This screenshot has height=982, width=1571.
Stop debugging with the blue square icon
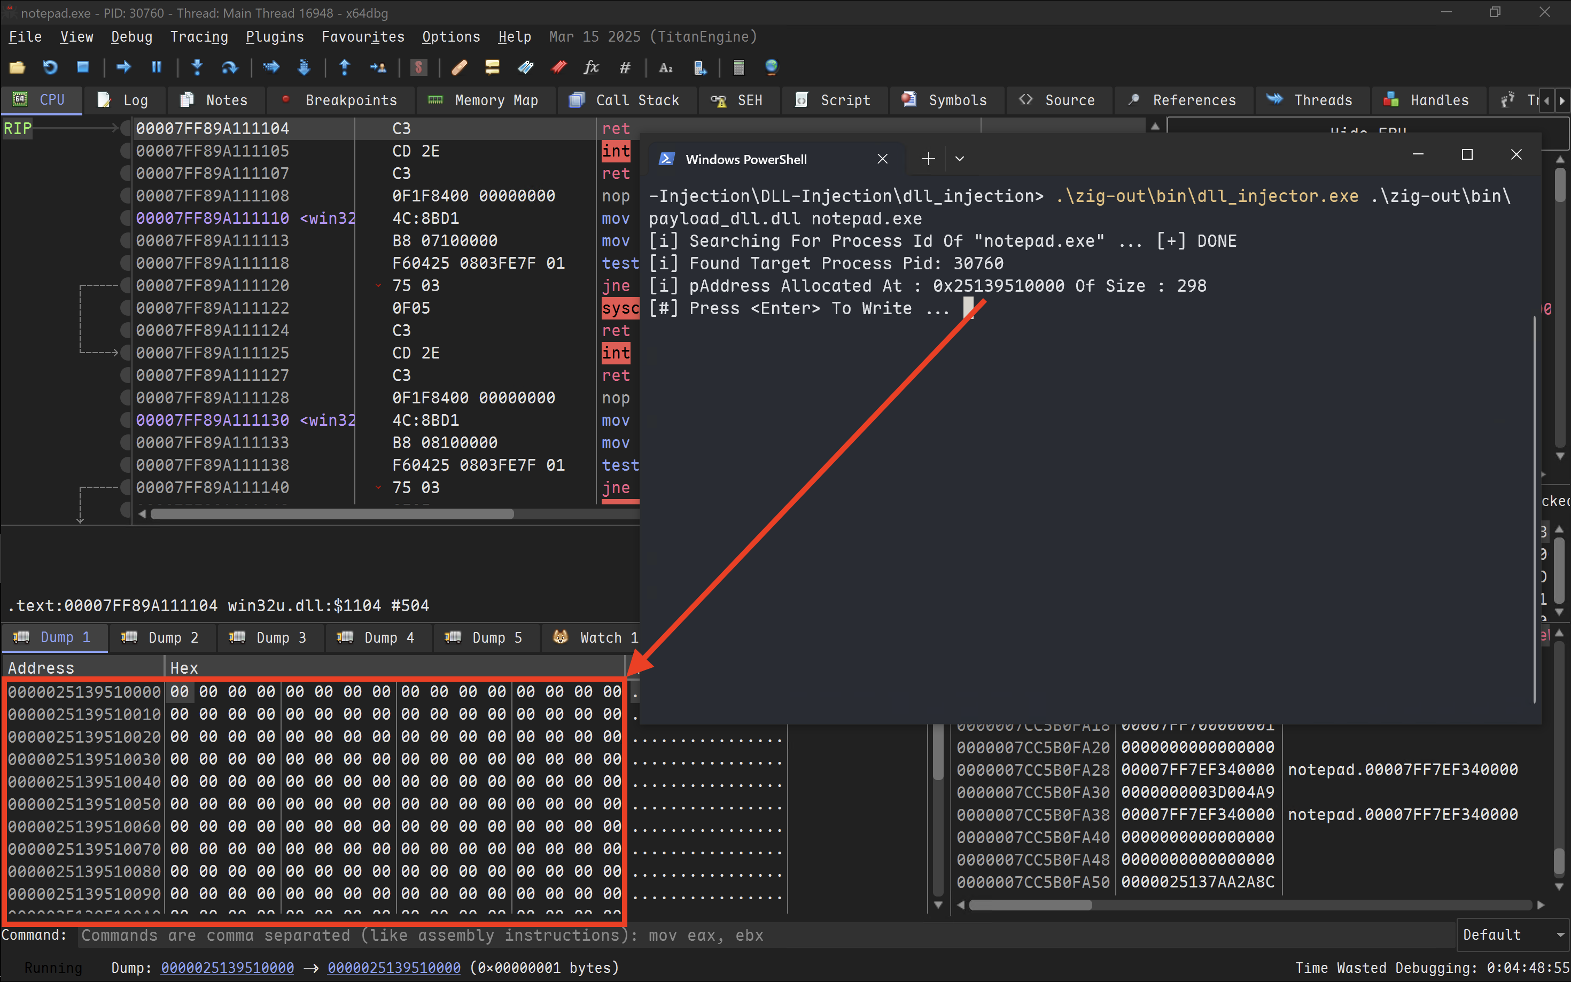[82, 67]
